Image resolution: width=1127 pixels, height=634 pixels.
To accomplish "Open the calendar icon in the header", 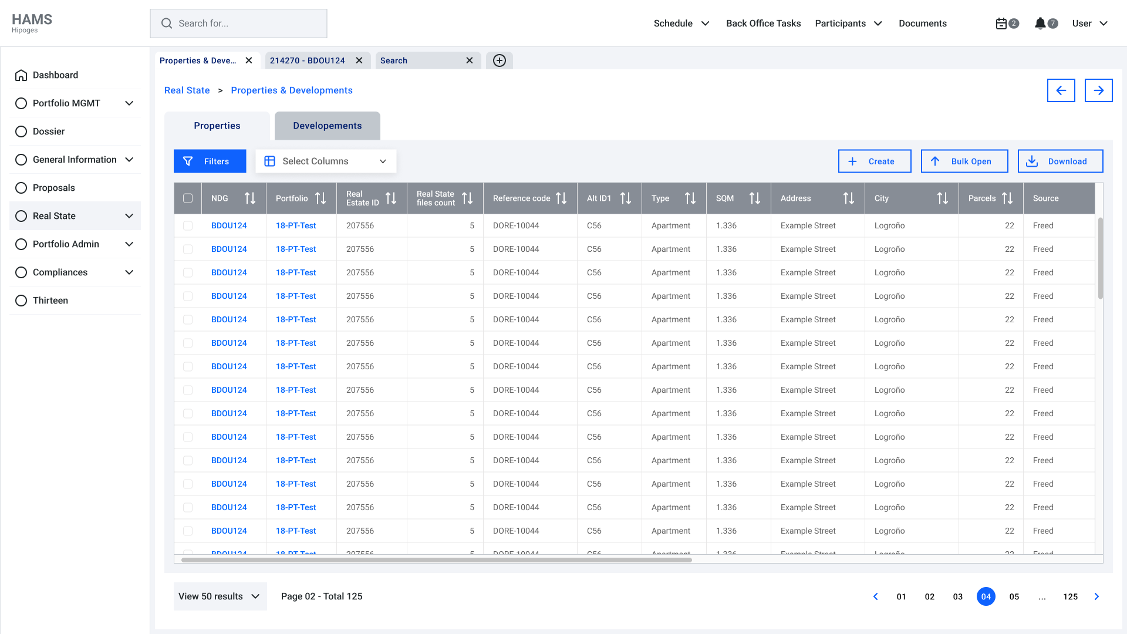I will tap(1001, 23).
